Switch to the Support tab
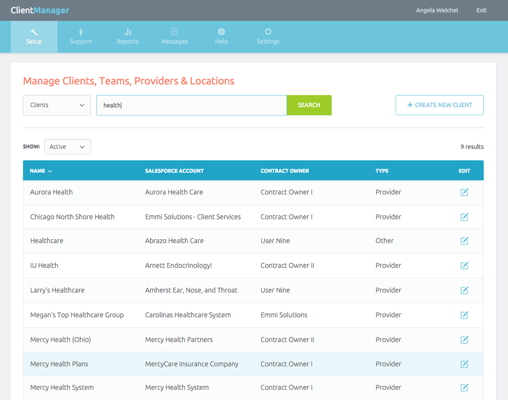508x400 pixels. click(81, 37)
